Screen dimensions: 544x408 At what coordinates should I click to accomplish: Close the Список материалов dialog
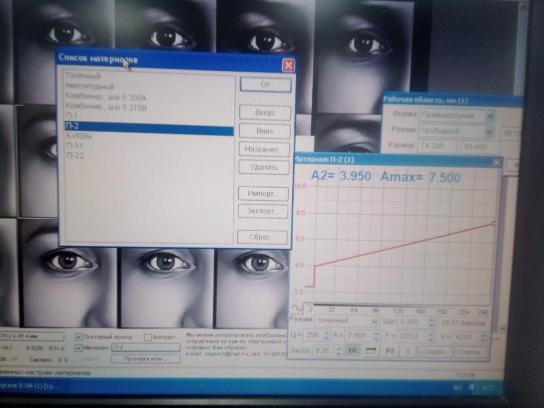[288, 66]
